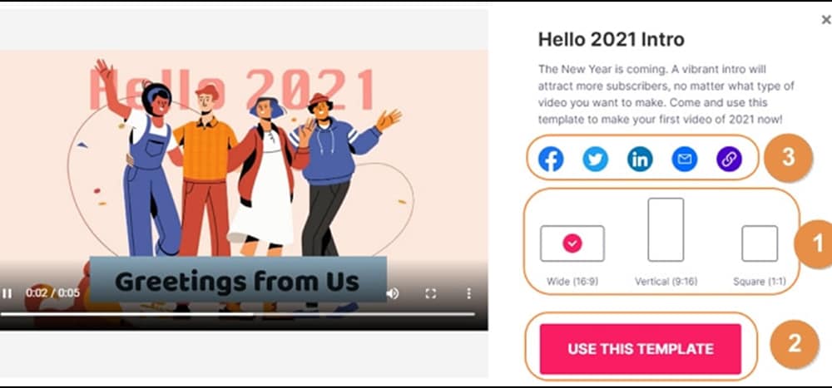This screenshot has width=832, height=388.
Task: Pause the video preview
Action: point(7,293)
